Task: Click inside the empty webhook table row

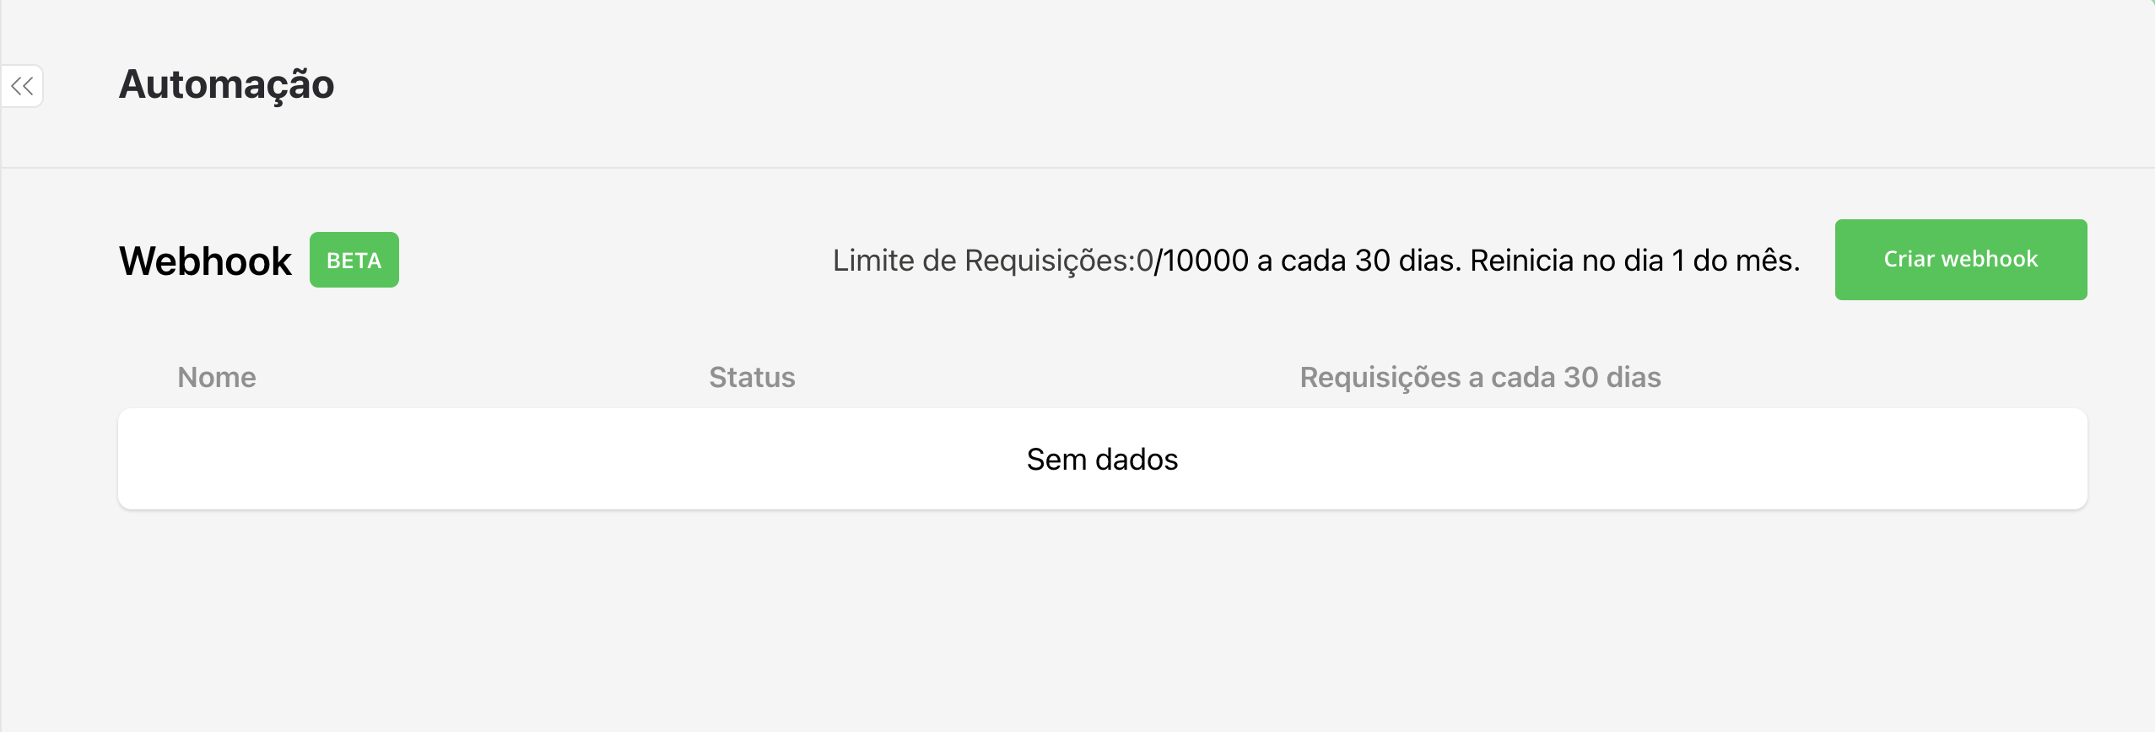Action: coord(1102,459)
